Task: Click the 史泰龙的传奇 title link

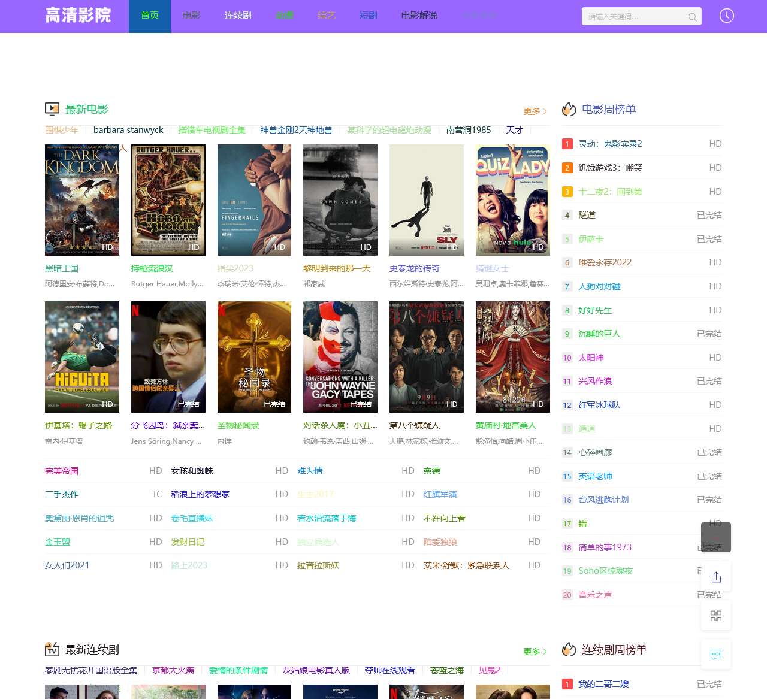Action: [415, 268]
